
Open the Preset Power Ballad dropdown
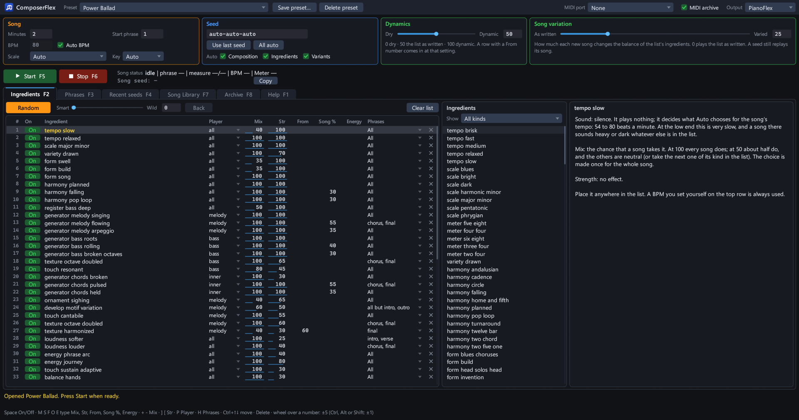click(x=174, y=7)
